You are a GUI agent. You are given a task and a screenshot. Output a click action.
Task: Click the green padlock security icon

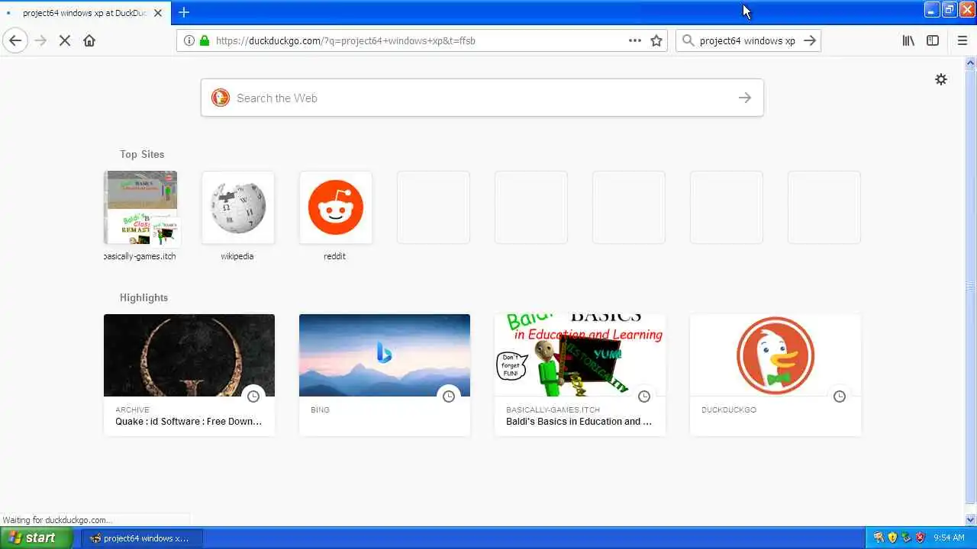(204, 40)
